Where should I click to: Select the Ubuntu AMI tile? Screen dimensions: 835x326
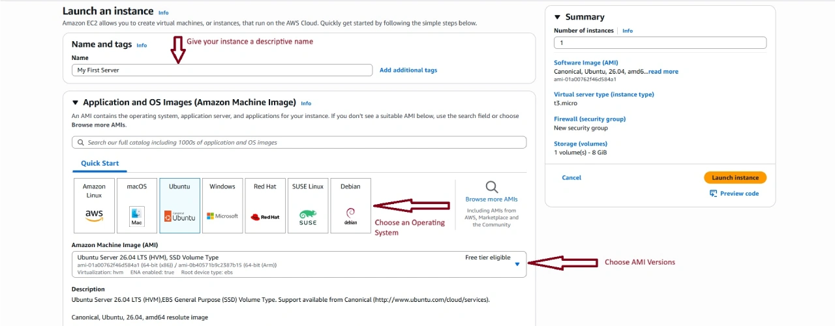pos(179,205)
